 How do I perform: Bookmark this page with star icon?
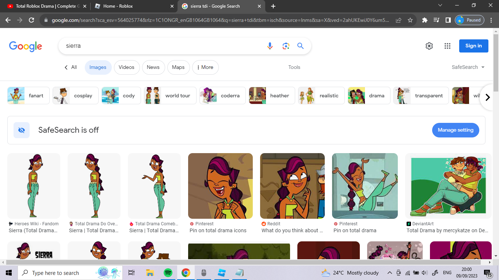point(410,20)
